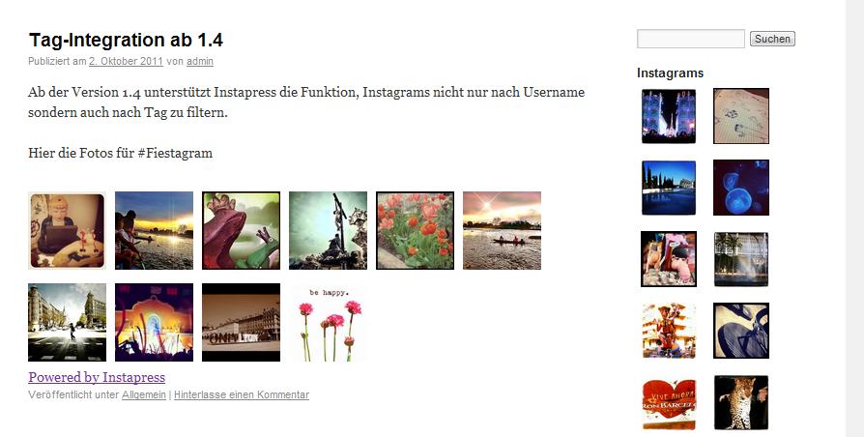
Task: Open the crucifix statue photo
Action: pyautogui.click(x=328, y=230)
